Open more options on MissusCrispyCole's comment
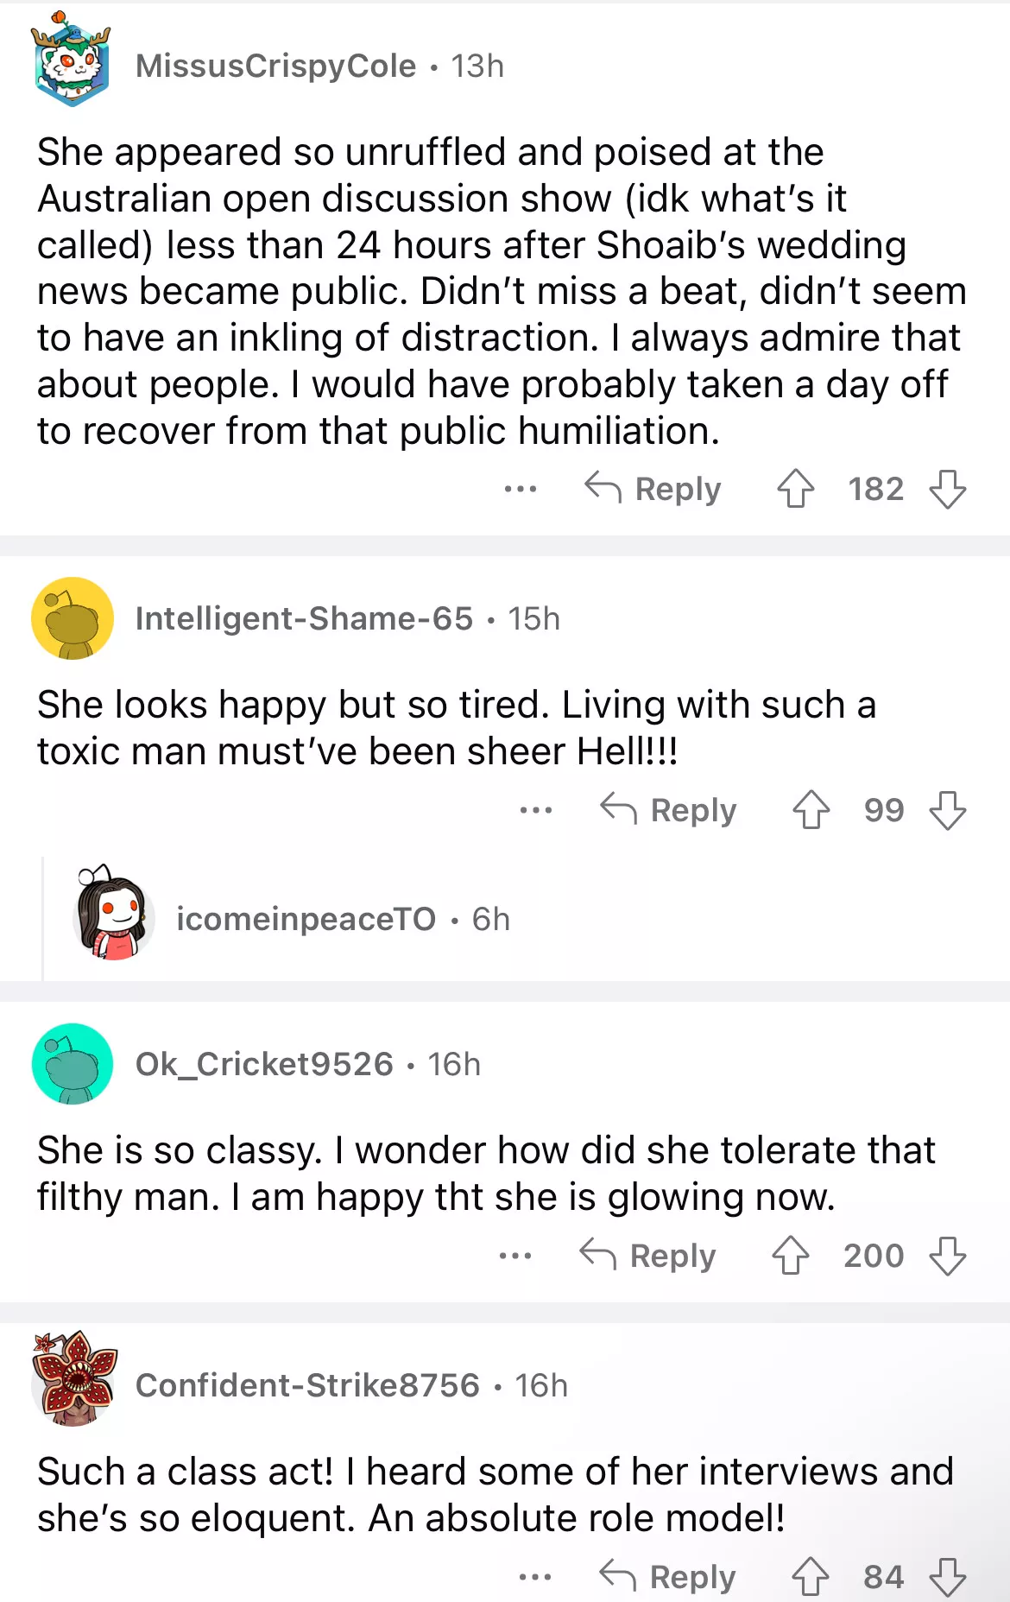Viewport: 1010px width, 1602px height. pos(521,489)
